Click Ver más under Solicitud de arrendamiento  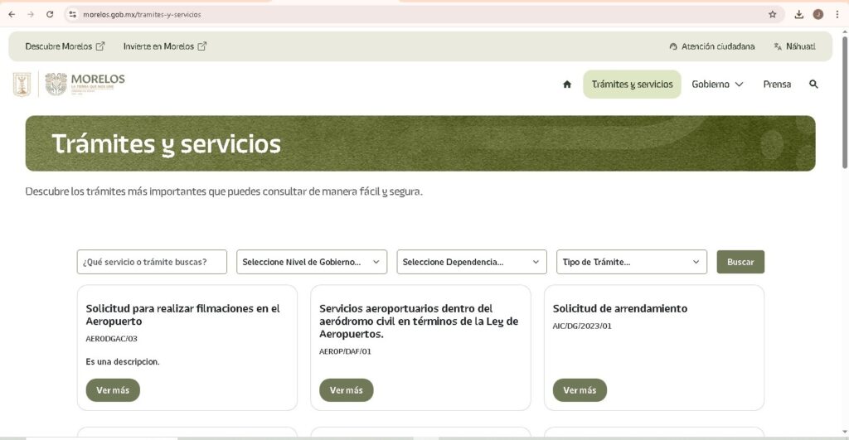(x=580, y=390)
